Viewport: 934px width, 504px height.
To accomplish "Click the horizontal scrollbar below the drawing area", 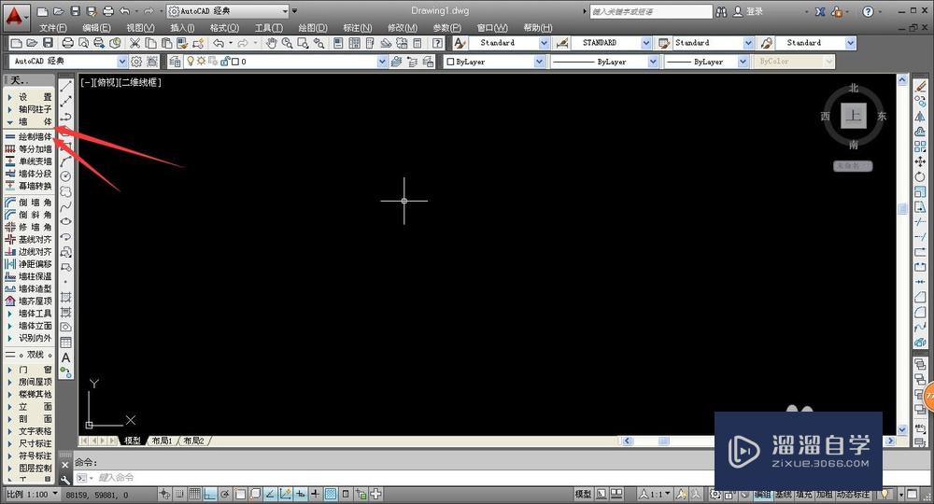I will pos(667,441).
